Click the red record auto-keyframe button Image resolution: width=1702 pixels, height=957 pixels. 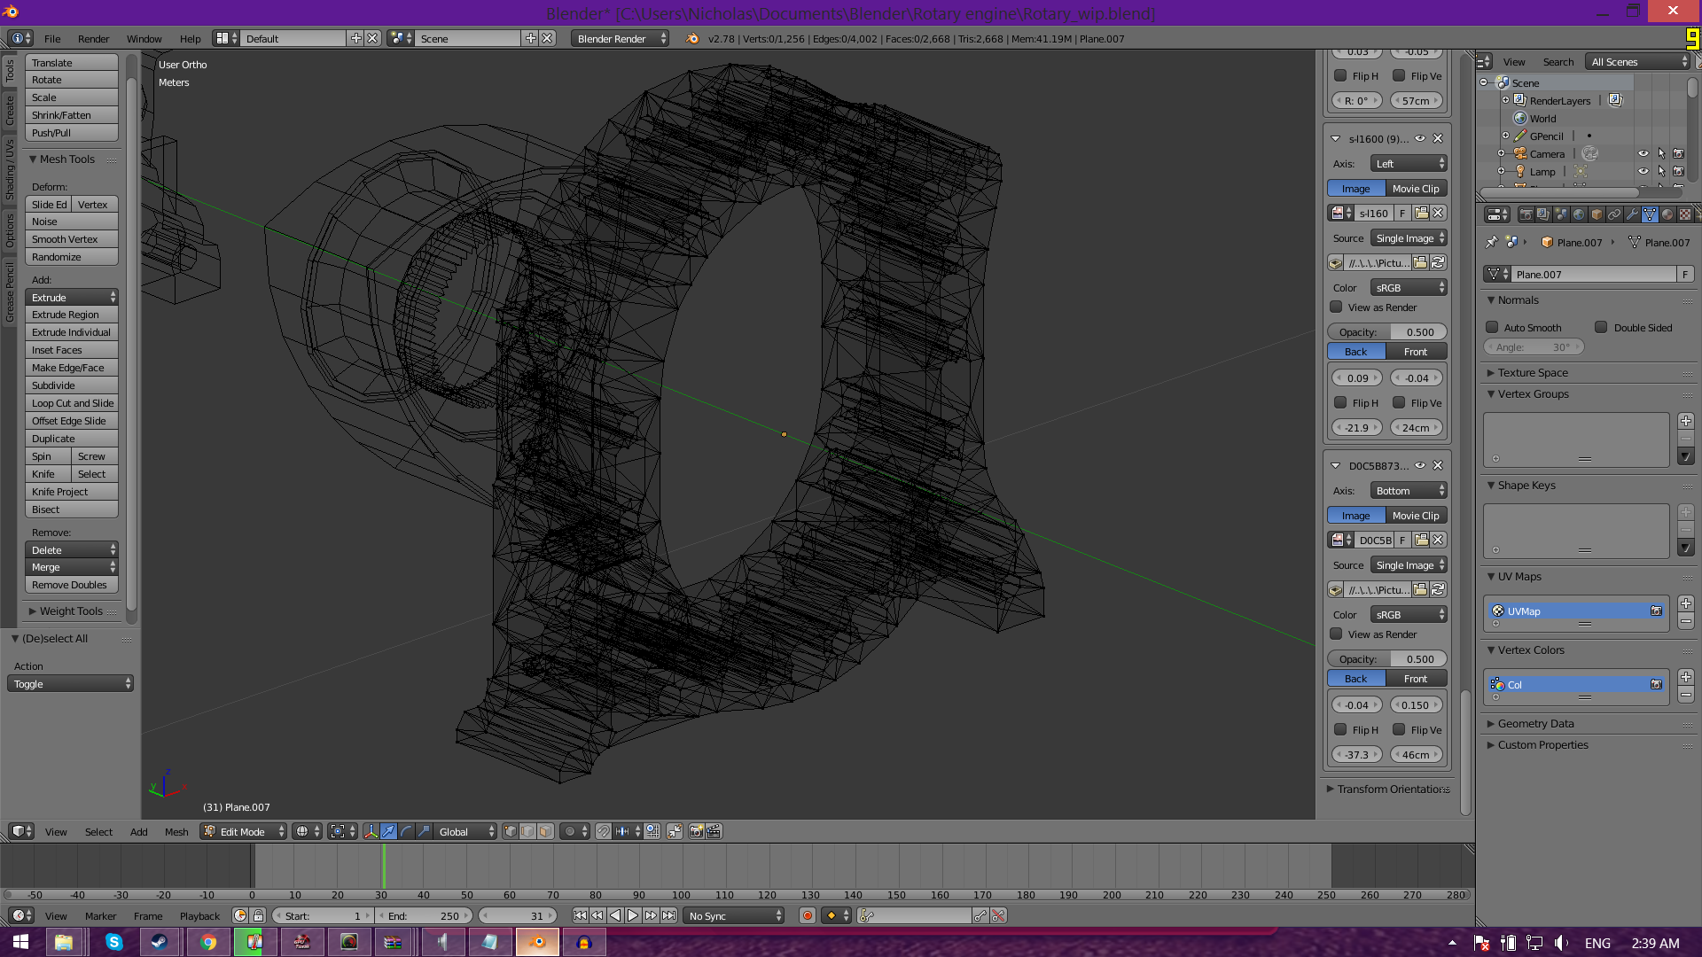[x=807, y=916]
